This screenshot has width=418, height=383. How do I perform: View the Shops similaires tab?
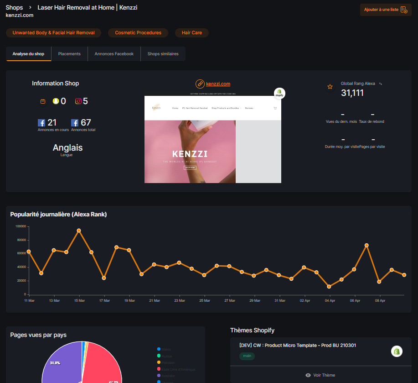(x=163, y=54)
